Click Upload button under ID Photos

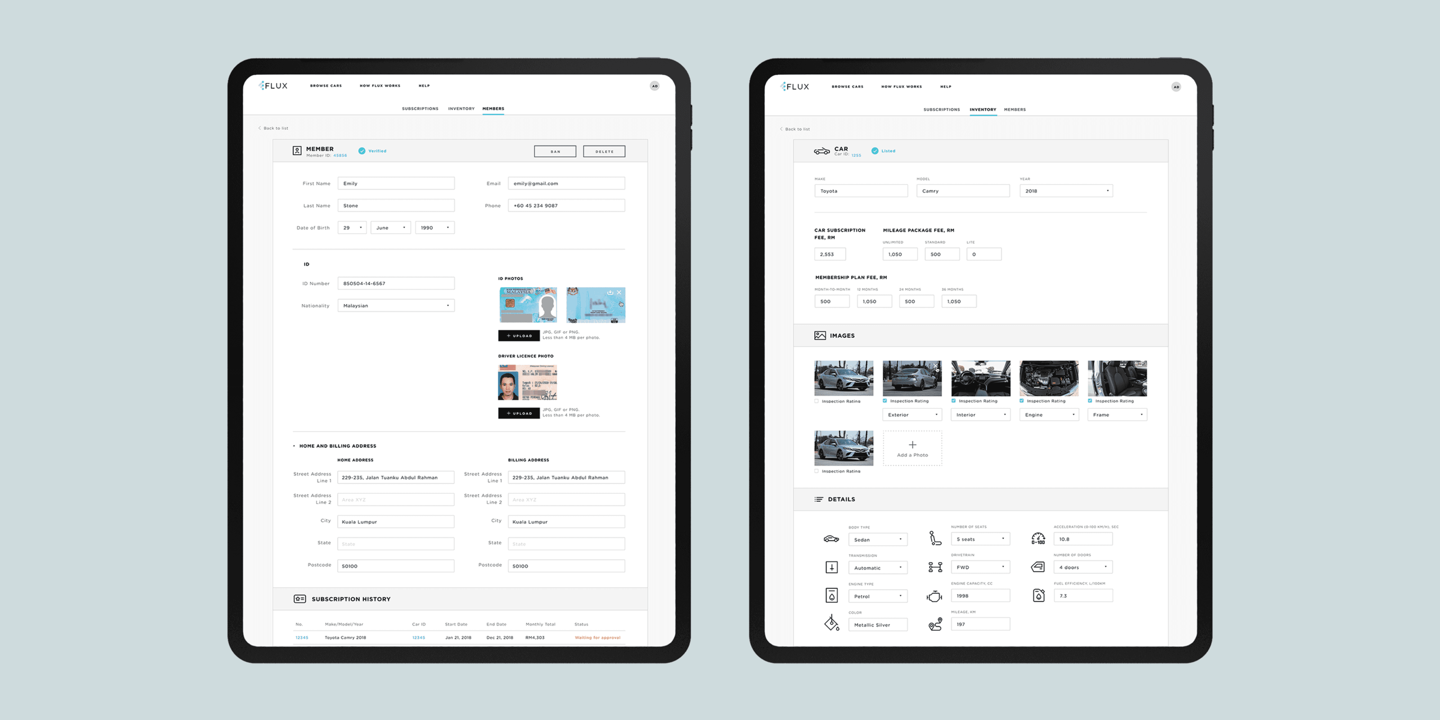pos(519,336)
